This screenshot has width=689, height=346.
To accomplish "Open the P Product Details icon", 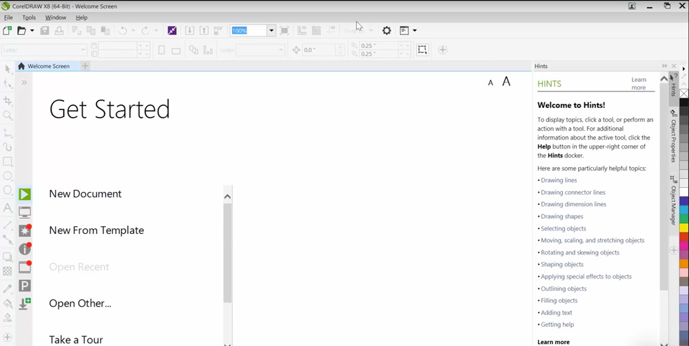I will [25, 286].
